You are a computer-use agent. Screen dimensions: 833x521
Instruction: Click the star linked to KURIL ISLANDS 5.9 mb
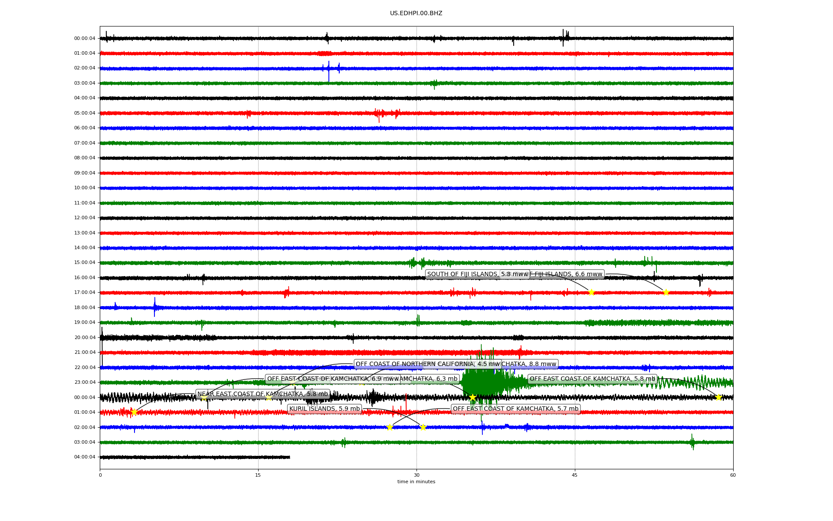423,427
